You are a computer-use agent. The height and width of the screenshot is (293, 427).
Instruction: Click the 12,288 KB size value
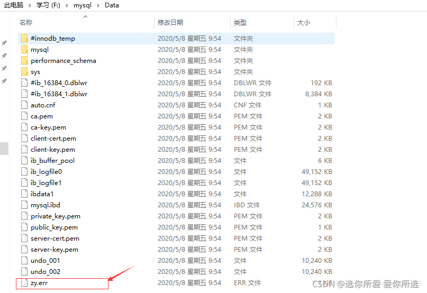click(317, 194)
